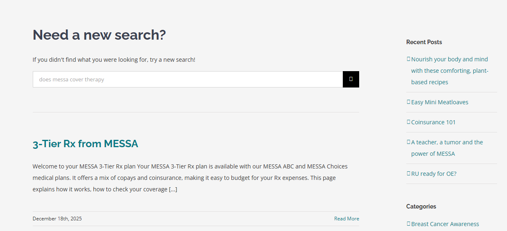The height and width of the screenshot is (231, 507).
Task: Visit the 'RU ready for OE?' post
Action: coord(434,174)
